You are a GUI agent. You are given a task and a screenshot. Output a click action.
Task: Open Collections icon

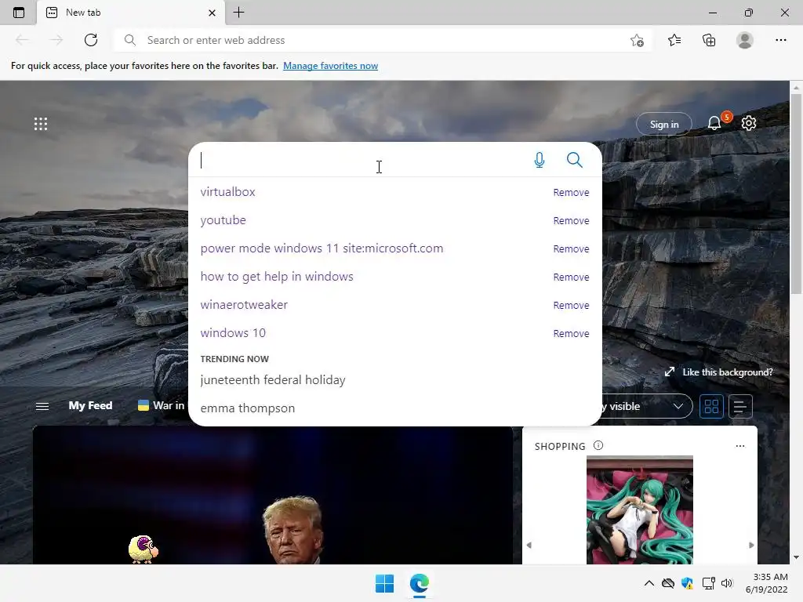click(x=709, y=40)
